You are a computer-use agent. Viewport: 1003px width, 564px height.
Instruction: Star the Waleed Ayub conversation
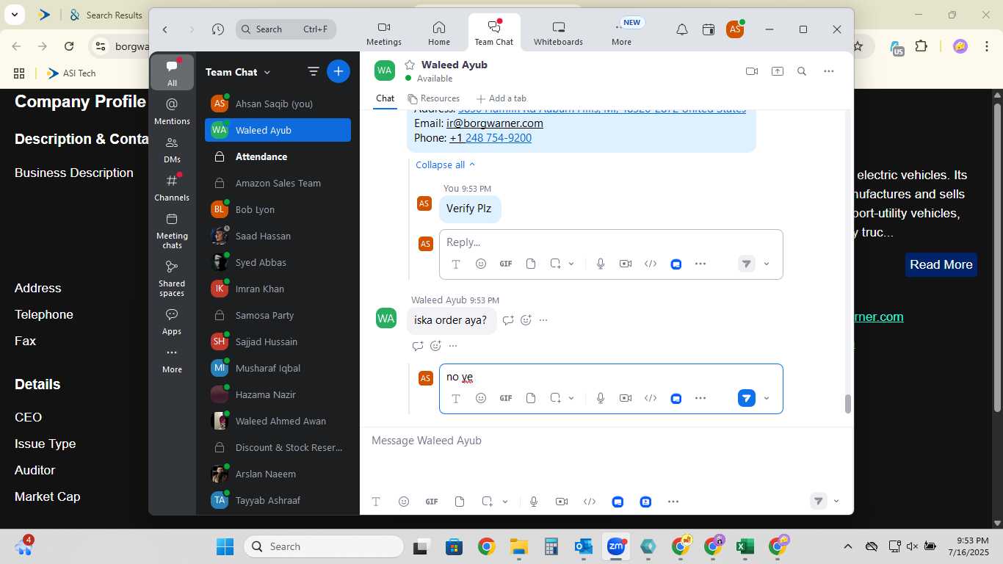410,65
